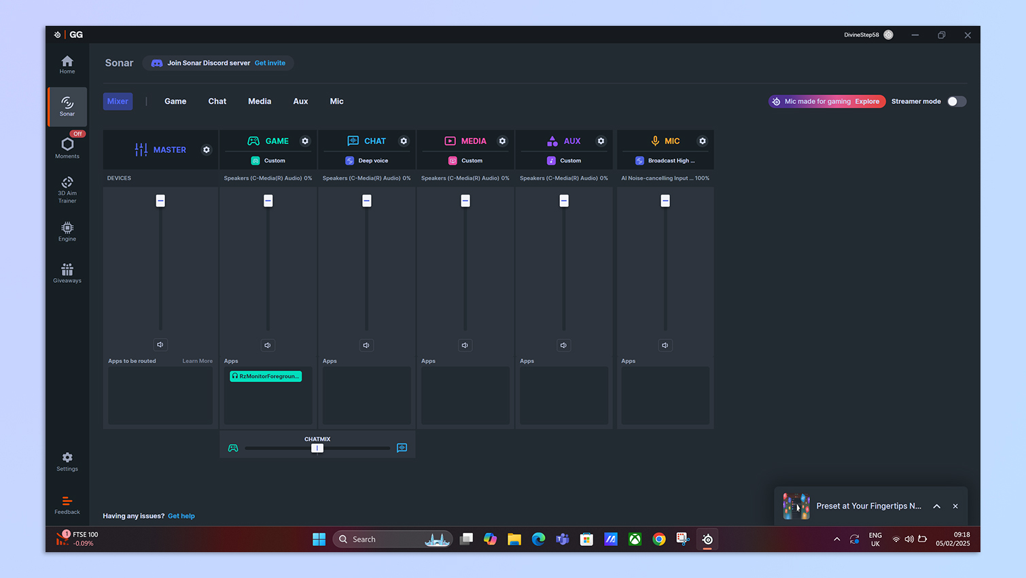The height and width of the screenshot is (578, 1026).
Task: Open the Game channel settings gear
Action: click(305, 141)
